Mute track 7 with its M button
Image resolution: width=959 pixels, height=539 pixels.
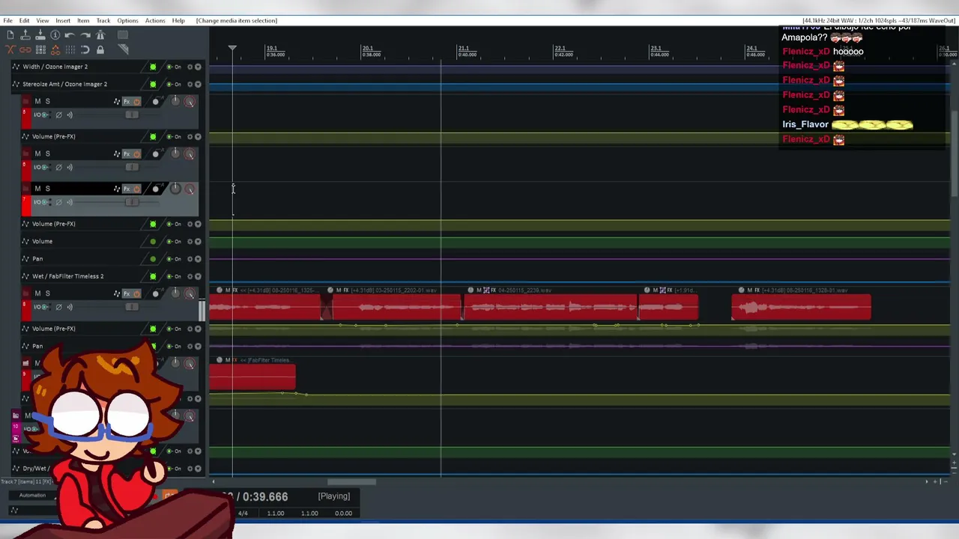[x=37, y=189]
